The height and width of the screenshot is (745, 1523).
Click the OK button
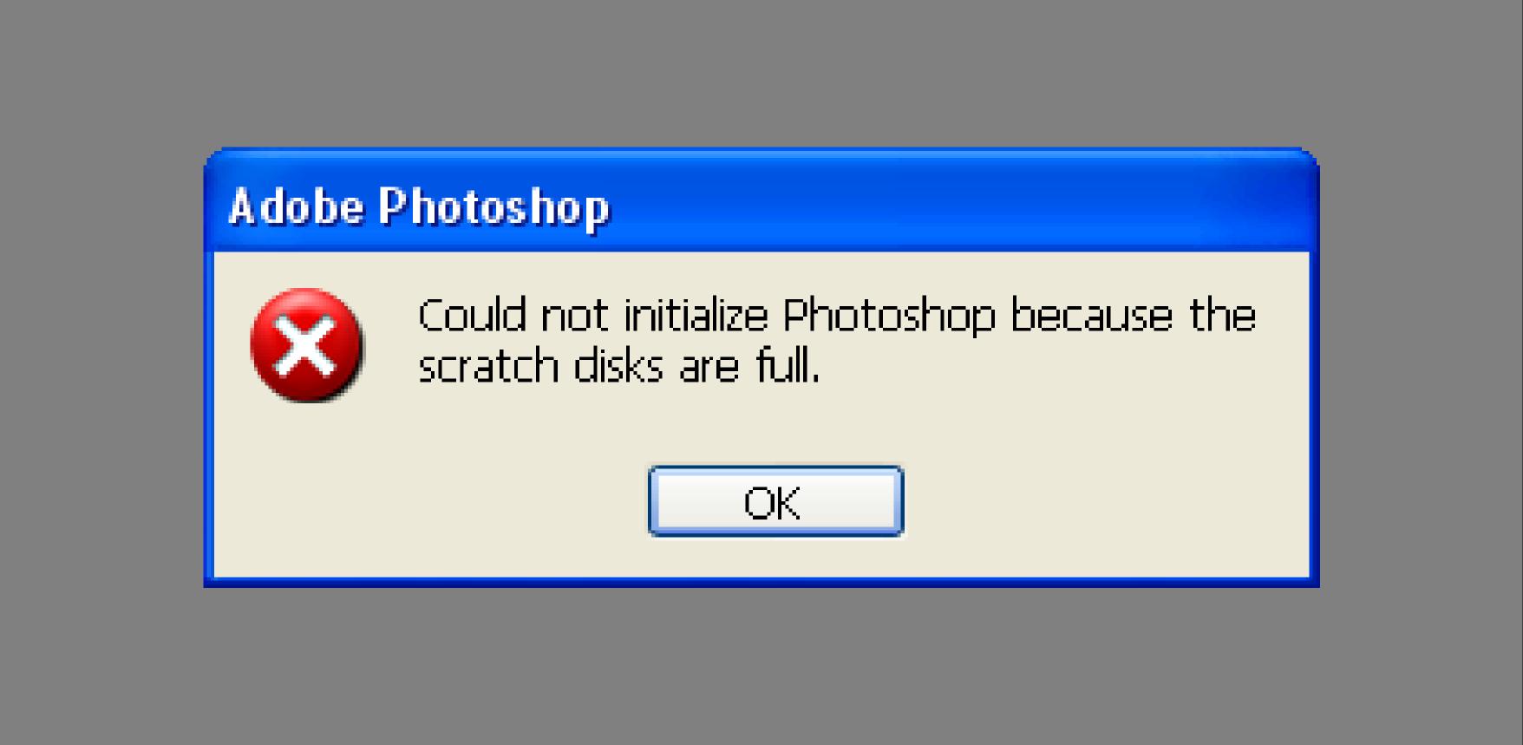click(x=775, y=501)
